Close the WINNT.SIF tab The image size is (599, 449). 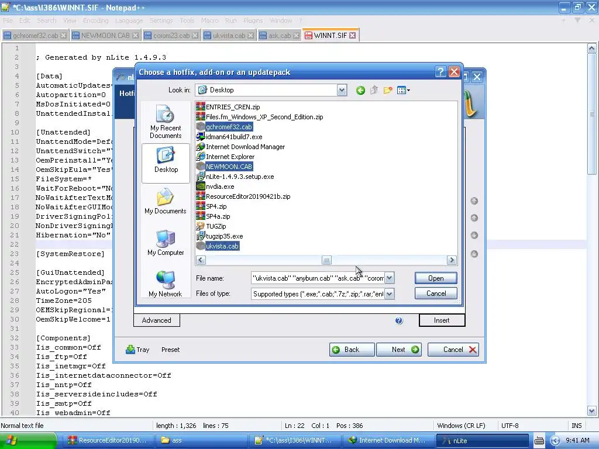[x=353, y=36]
